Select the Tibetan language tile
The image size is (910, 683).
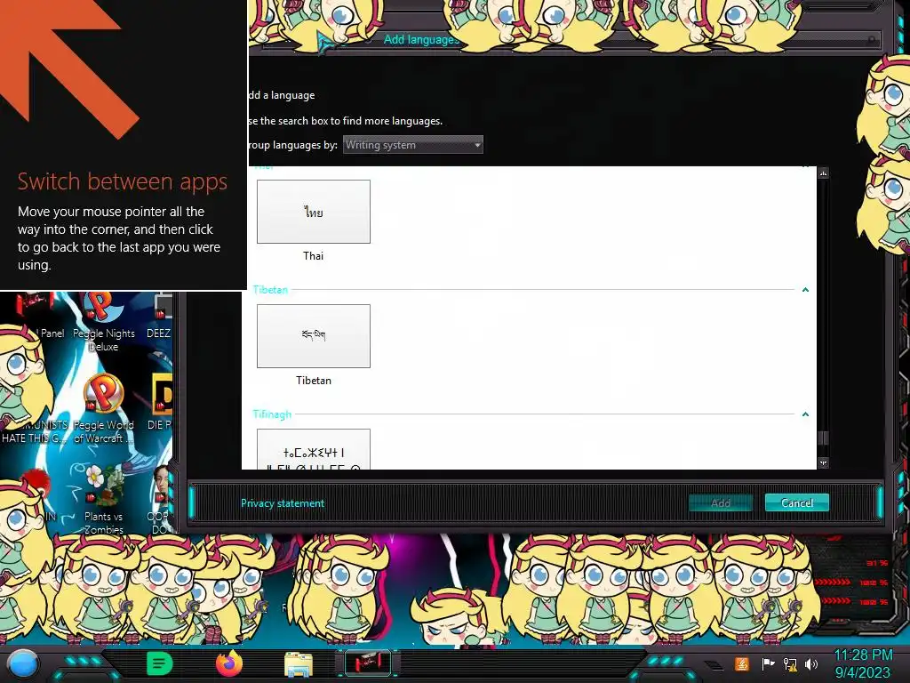(314, 335)
